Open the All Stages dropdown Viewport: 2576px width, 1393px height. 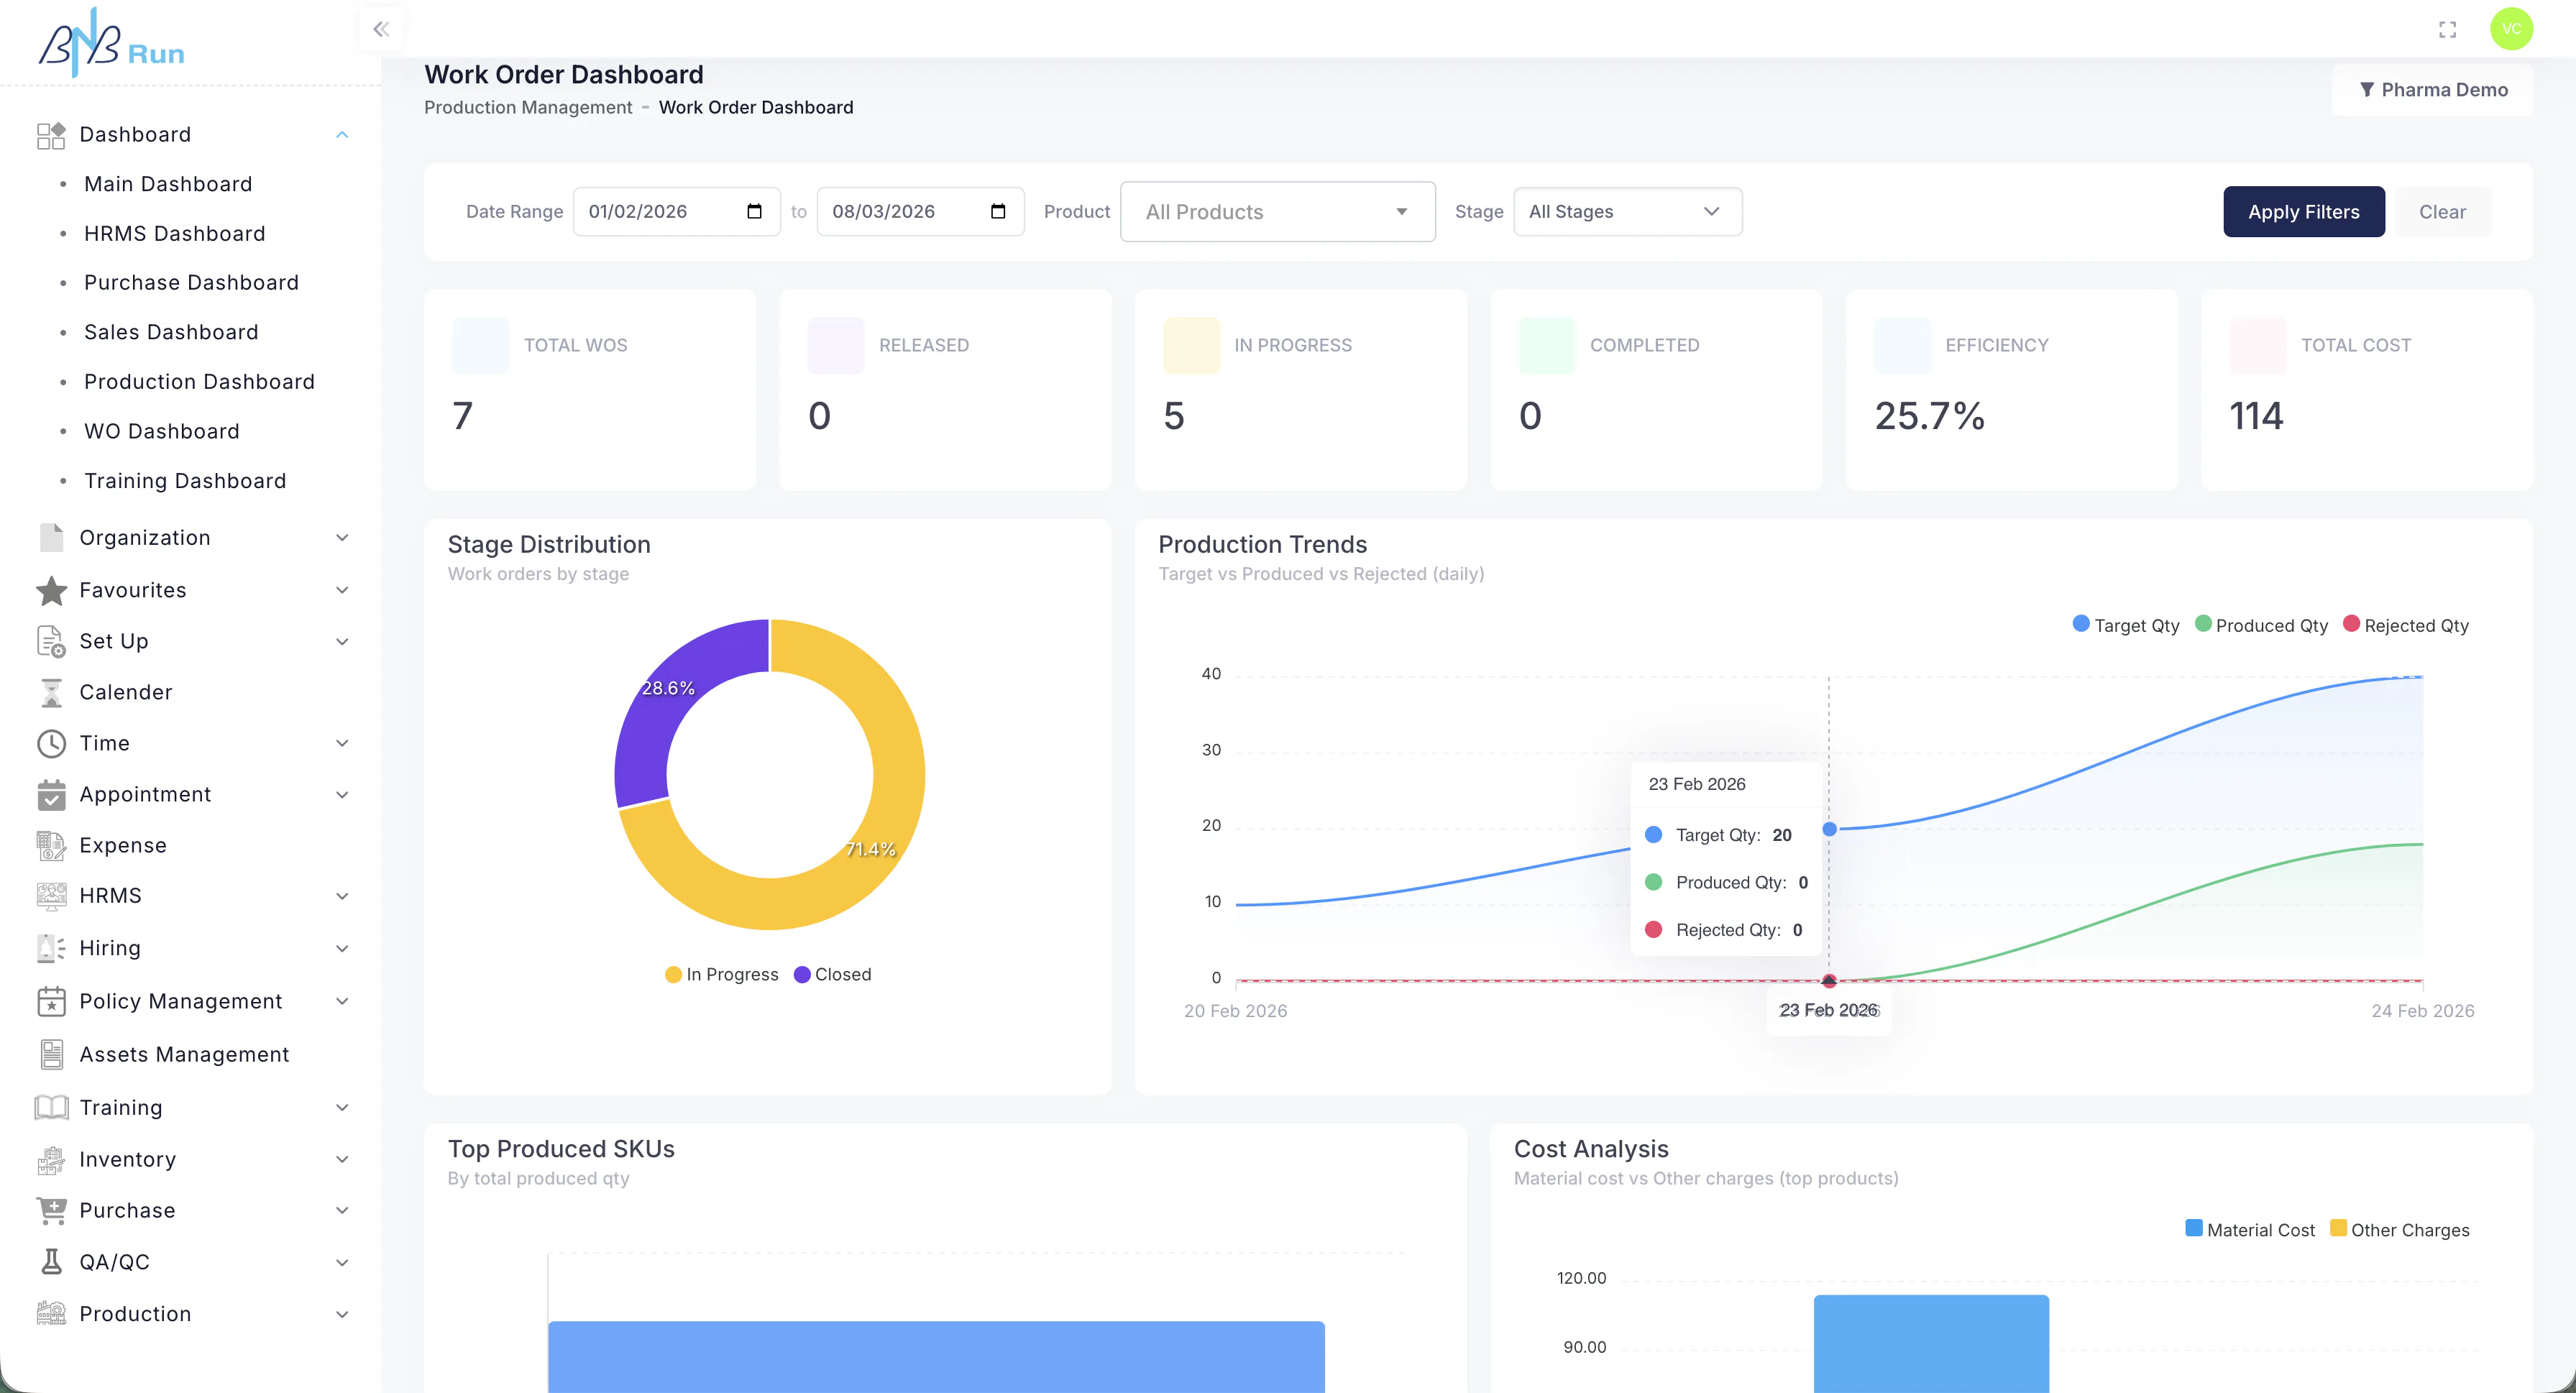click(x=1627, y=212)
